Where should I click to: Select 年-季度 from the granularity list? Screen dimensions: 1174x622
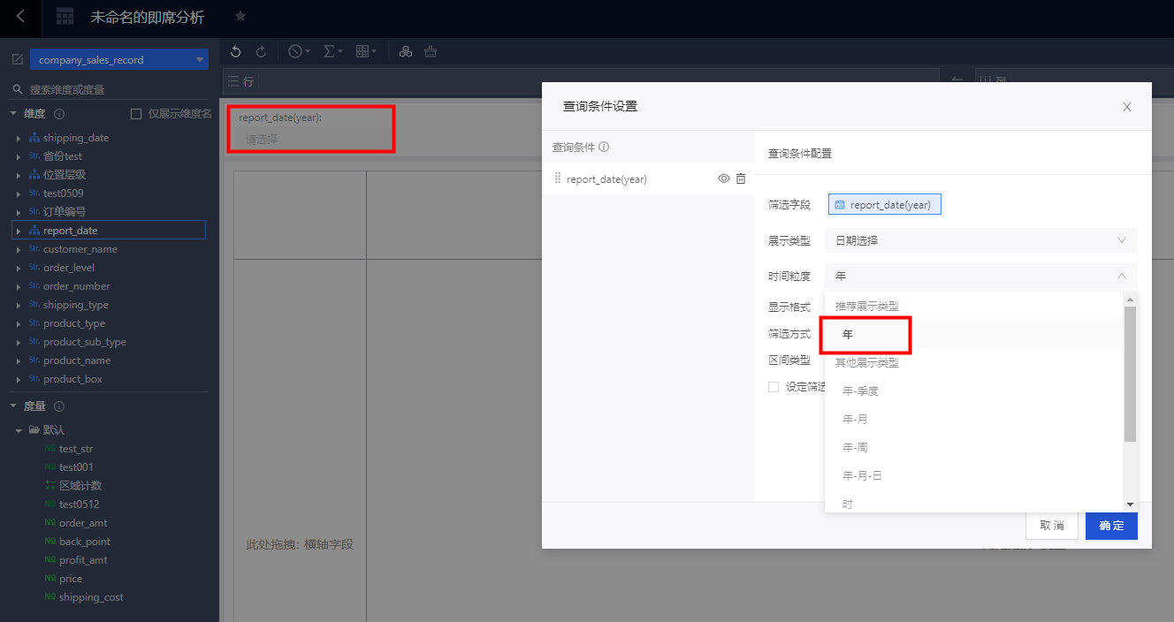tap(860, 391)
